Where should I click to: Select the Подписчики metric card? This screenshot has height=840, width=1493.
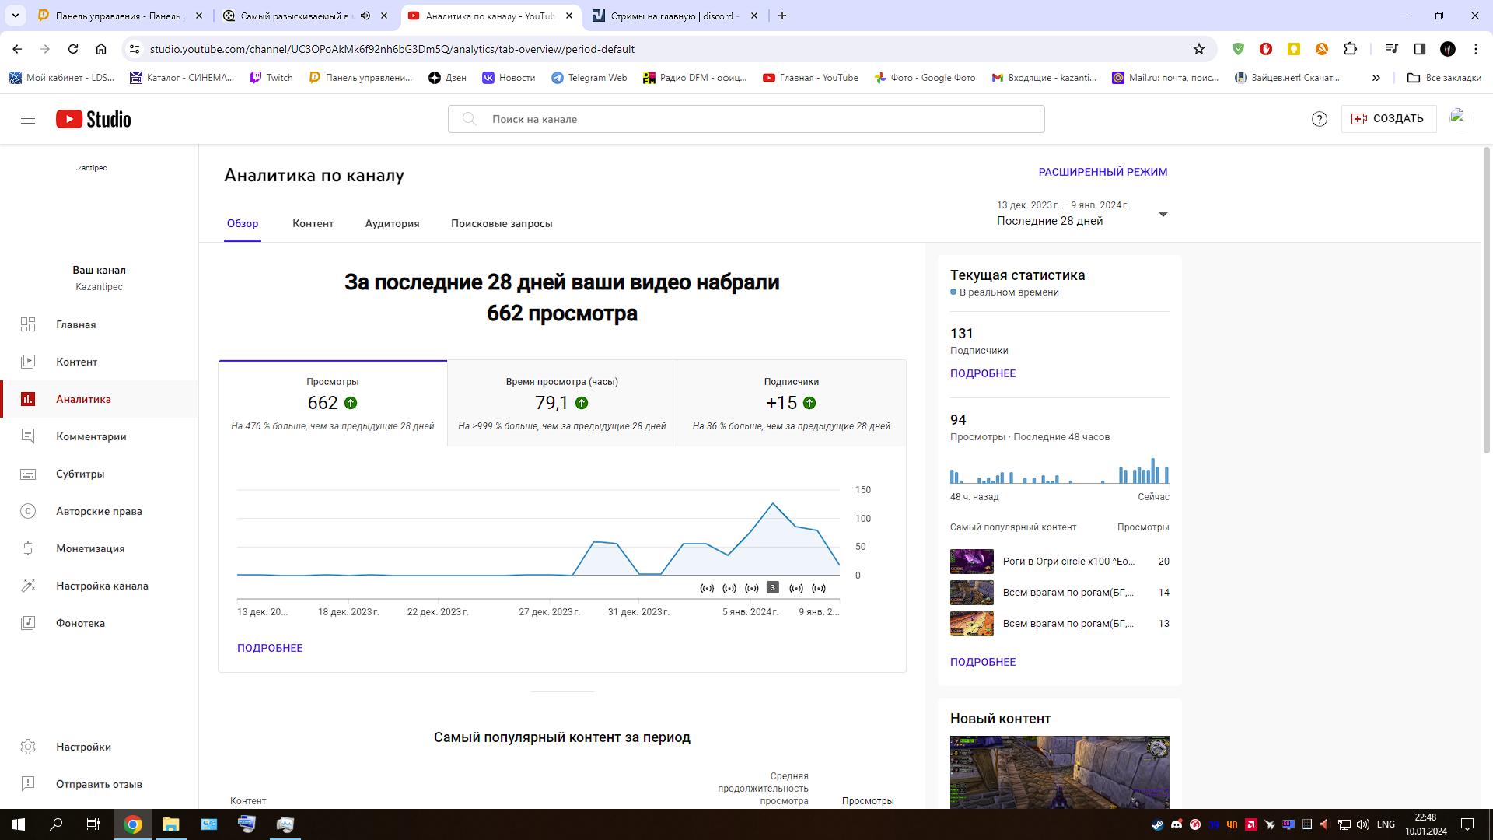pos(792,403)
